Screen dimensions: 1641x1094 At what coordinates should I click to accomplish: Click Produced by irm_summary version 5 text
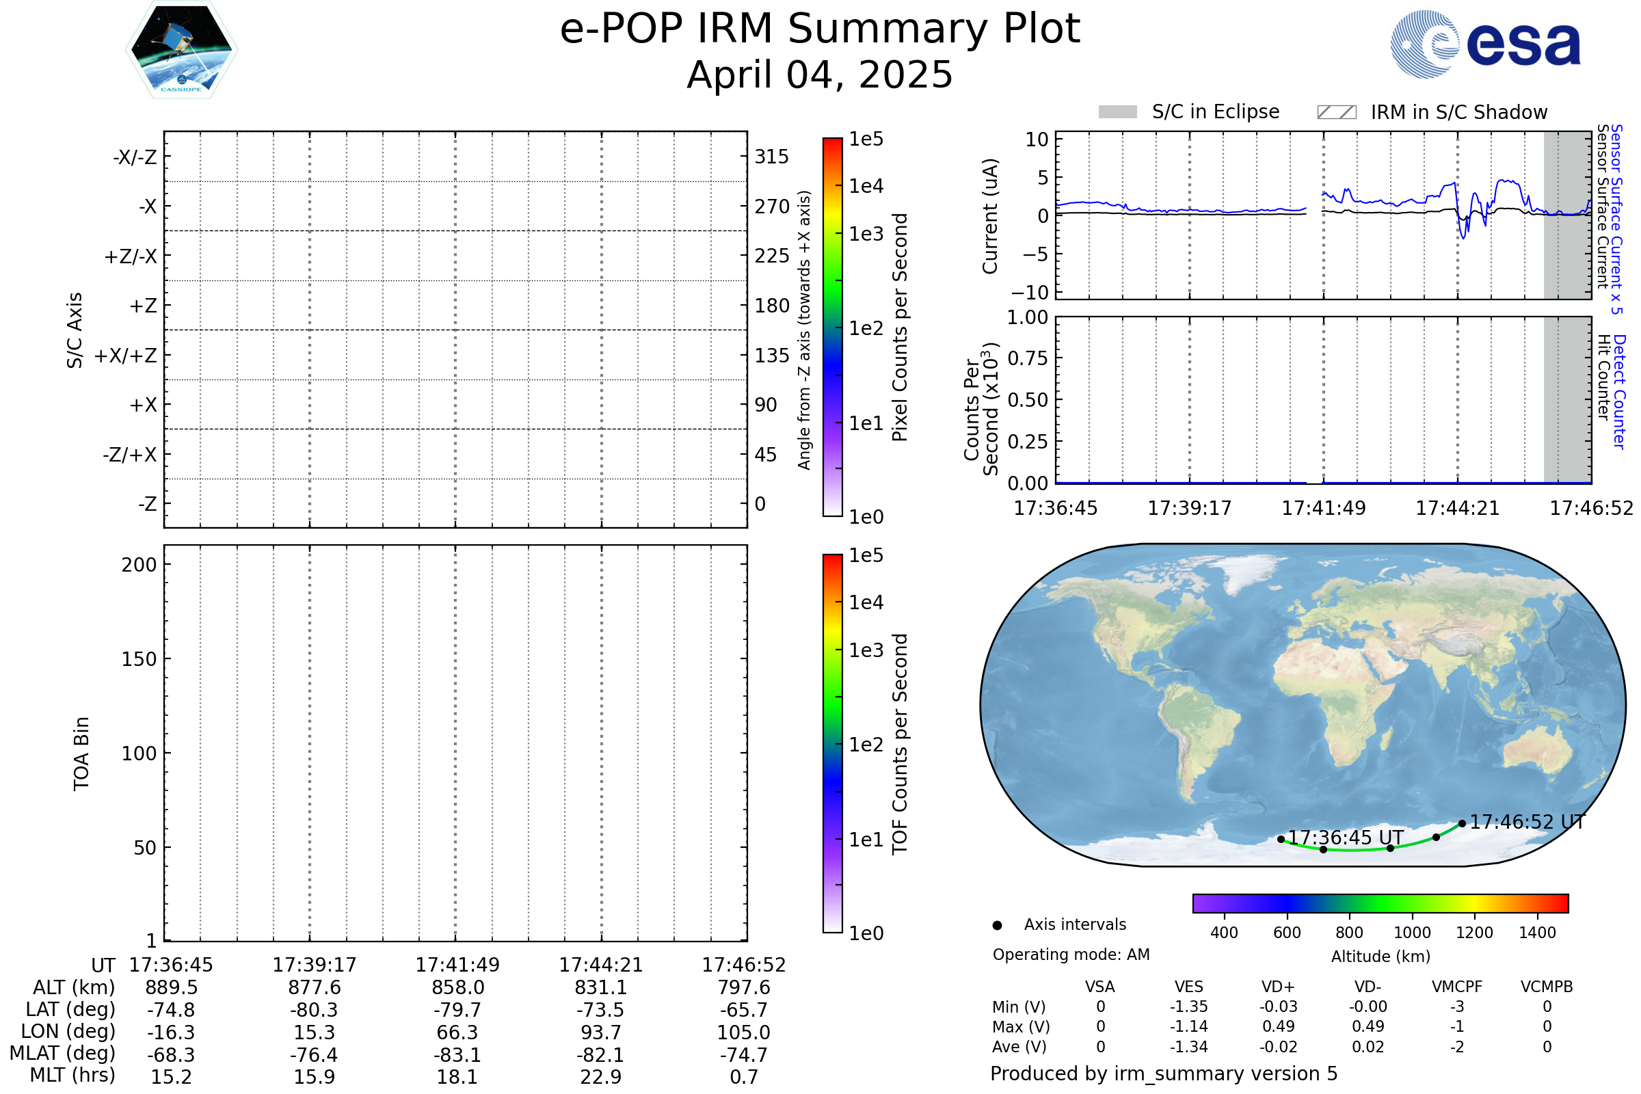(x=1164, y=1073)
